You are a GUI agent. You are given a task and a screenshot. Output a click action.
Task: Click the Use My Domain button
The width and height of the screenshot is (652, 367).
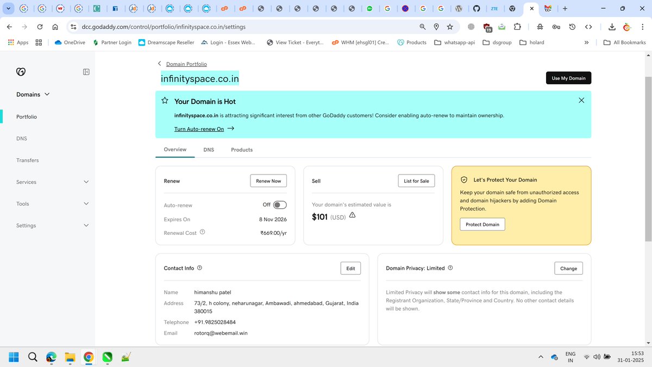click(568, 78)
